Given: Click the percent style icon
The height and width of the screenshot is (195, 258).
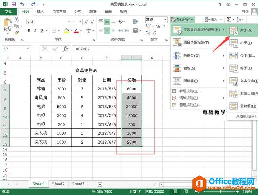Looking at the screenshot, I should [x=158, y=26].
